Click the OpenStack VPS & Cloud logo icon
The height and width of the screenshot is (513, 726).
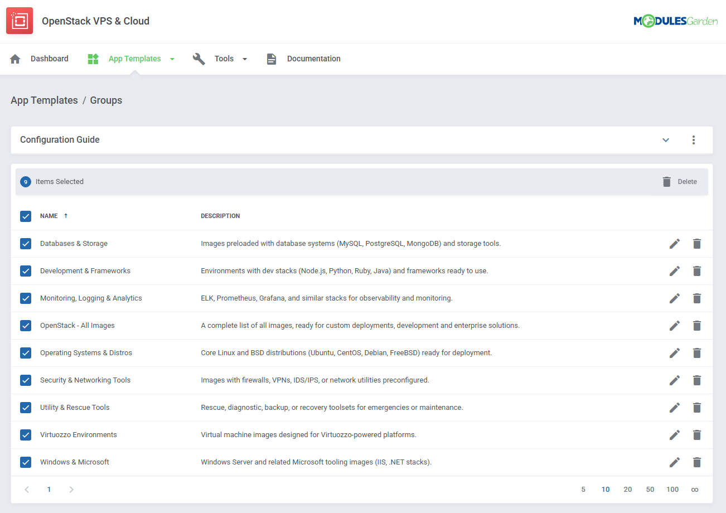20,21
